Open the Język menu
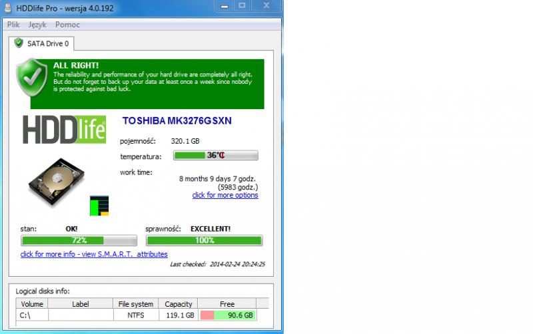The image size is (533, 334). [37, 25]
